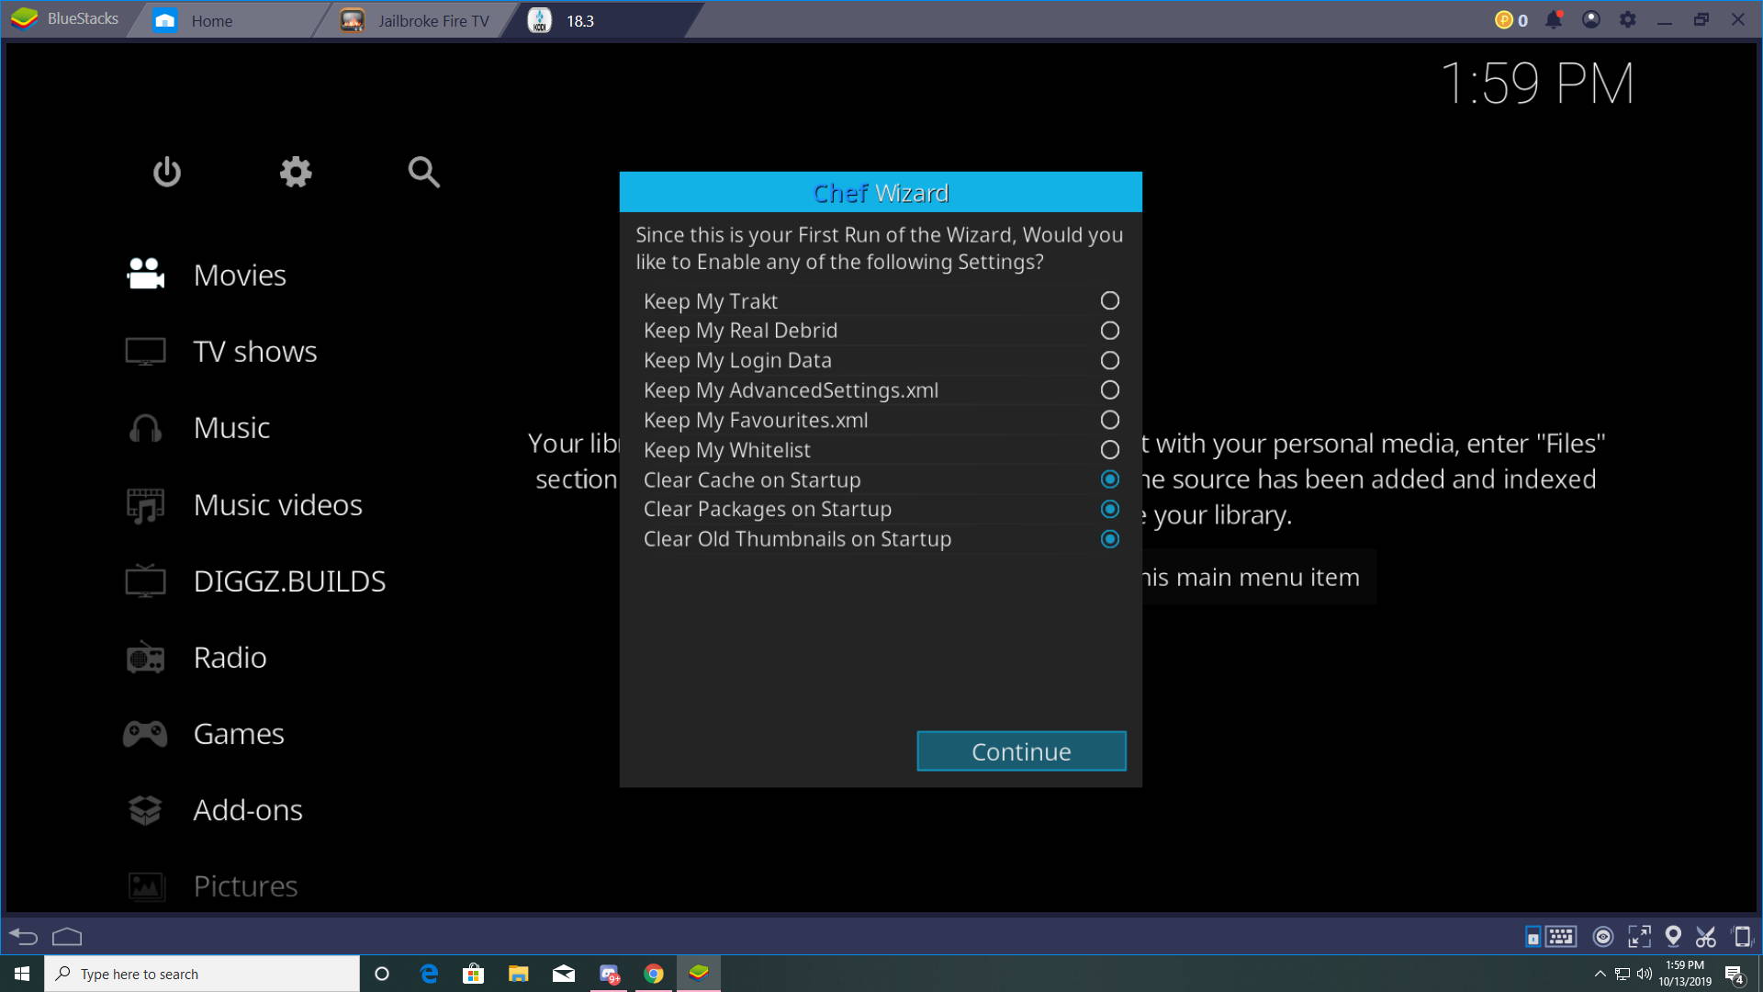
Task: Click the Cortana circle icon
Action: point(382,974)
